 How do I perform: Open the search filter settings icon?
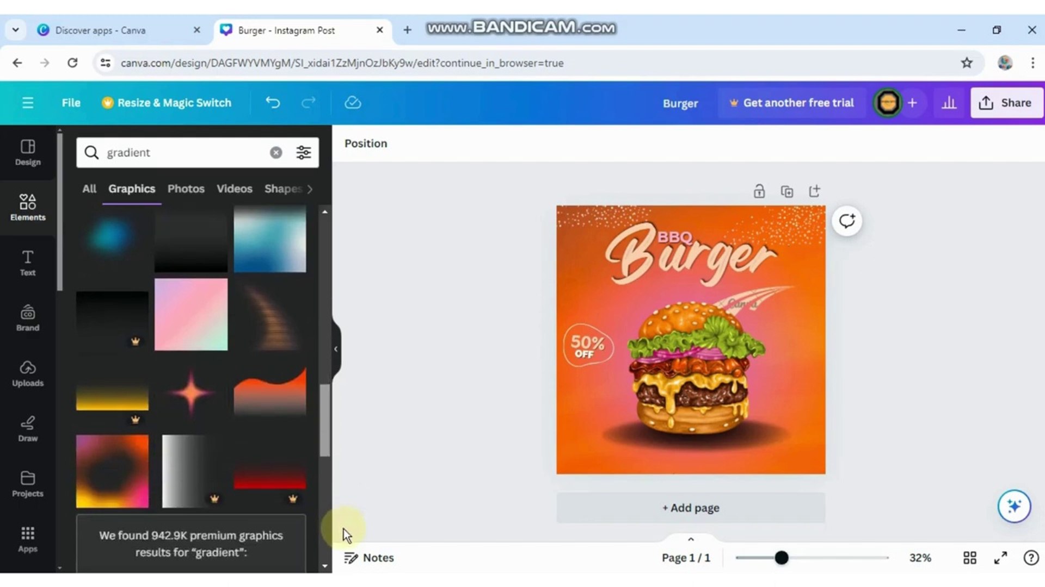coord(303,153)
